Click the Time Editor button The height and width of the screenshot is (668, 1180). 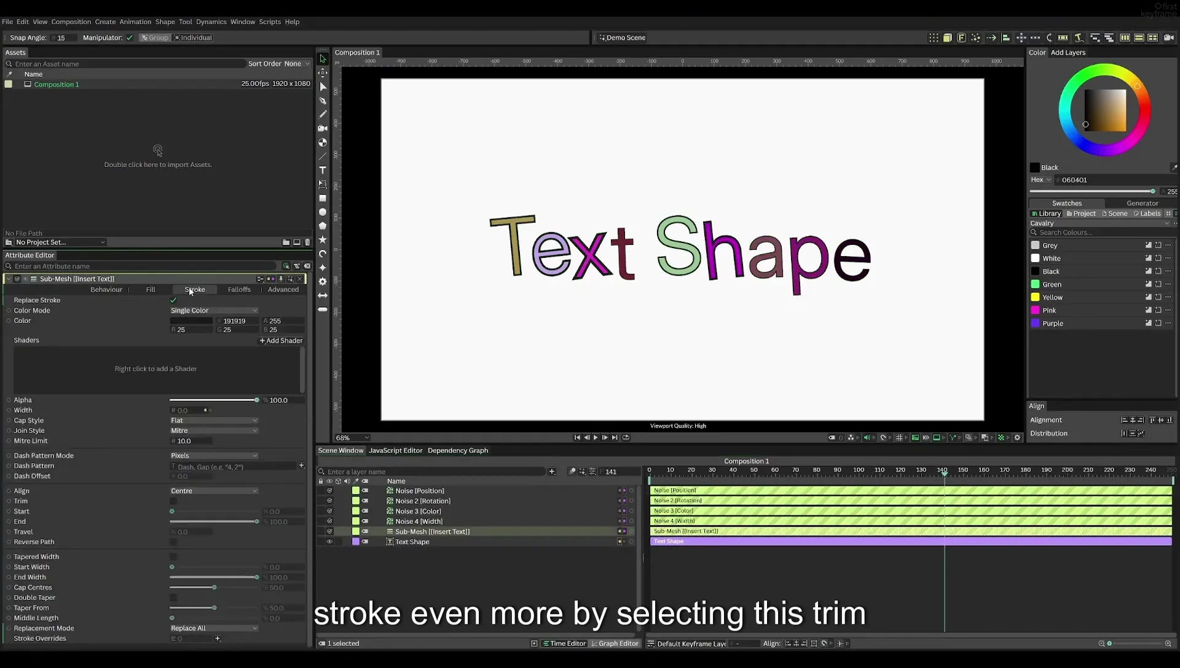tap(564, 643)
